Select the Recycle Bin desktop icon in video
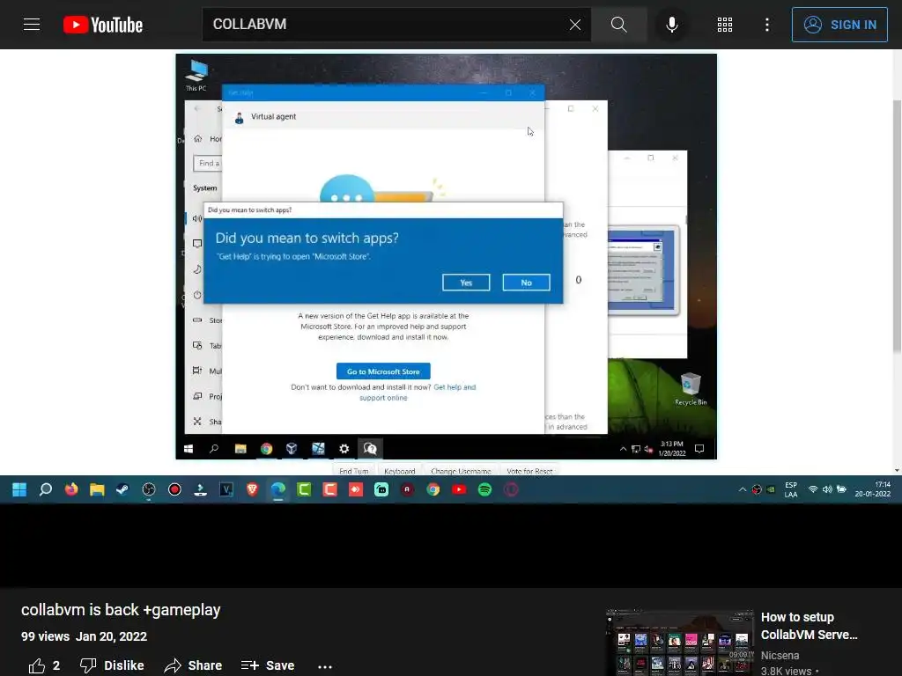902x676 pixels. (x=691, y=389)
